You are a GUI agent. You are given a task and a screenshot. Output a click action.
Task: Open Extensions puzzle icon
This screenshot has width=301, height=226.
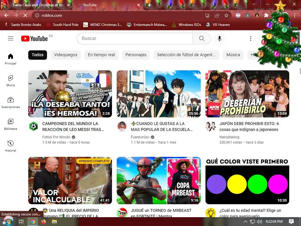tap(266, 15)
